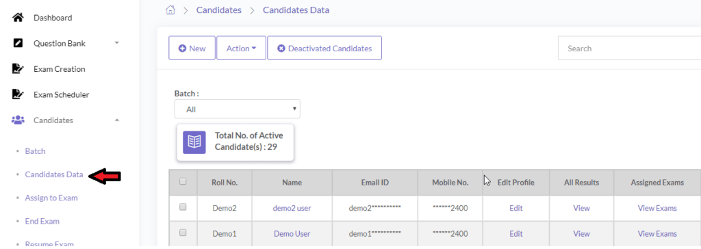Click the Dashboard house icon

click(x=17, y=18)
